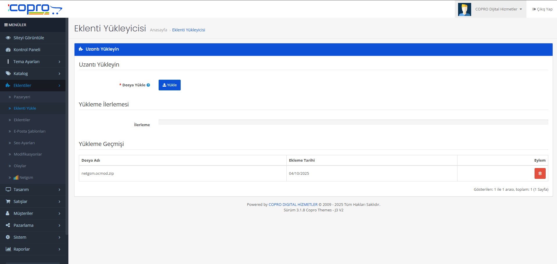
Task: Expand the Tema Ayarları submenu arrow
Action: [x=59, y=62]
